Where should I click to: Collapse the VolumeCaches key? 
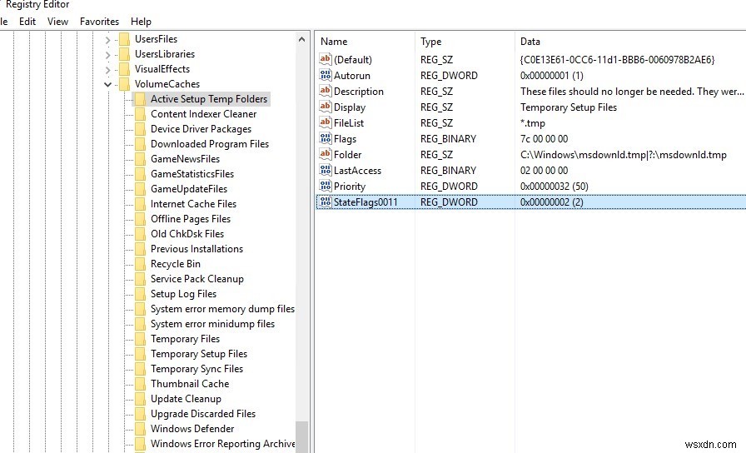[108, 85]
